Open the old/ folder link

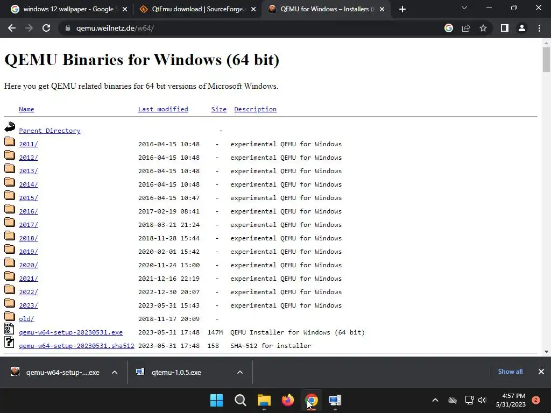26,319
